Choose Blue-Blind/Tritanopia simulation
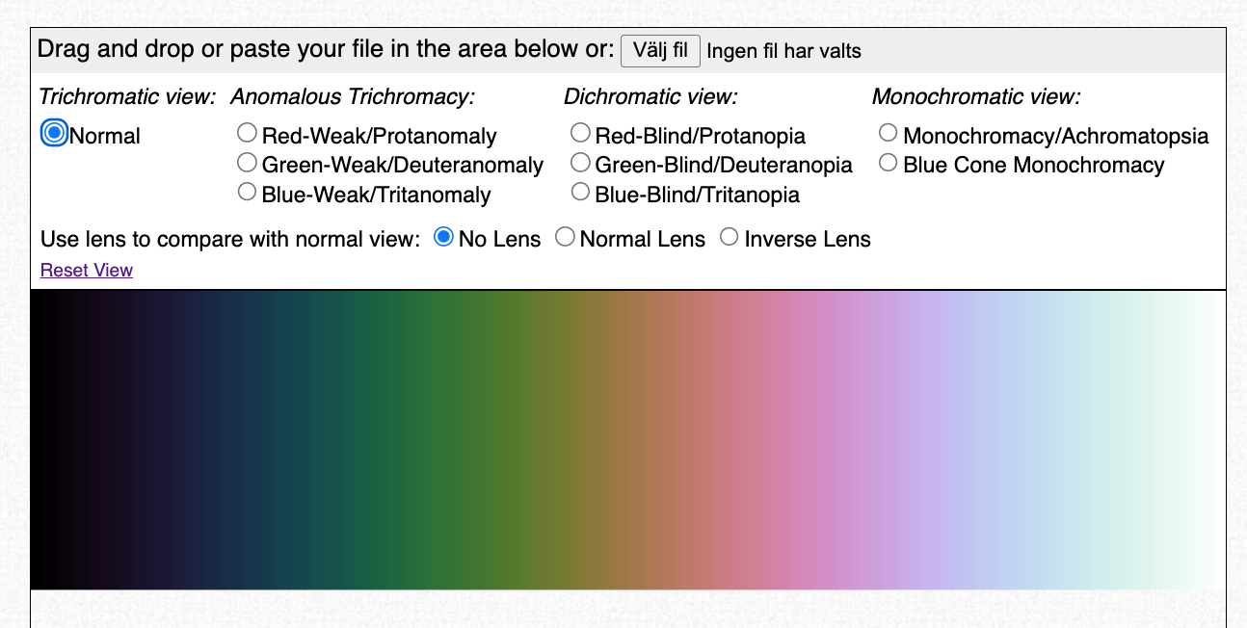1247x628 pixels. pos(580,192)
